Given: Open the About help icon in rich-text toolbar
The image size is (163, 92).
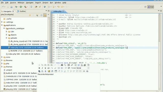Looking at the screenshot, I should pyautogui.click(x=88, y=65).
